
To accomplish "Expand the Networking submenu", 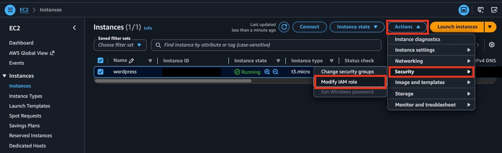I will [431, 61].
